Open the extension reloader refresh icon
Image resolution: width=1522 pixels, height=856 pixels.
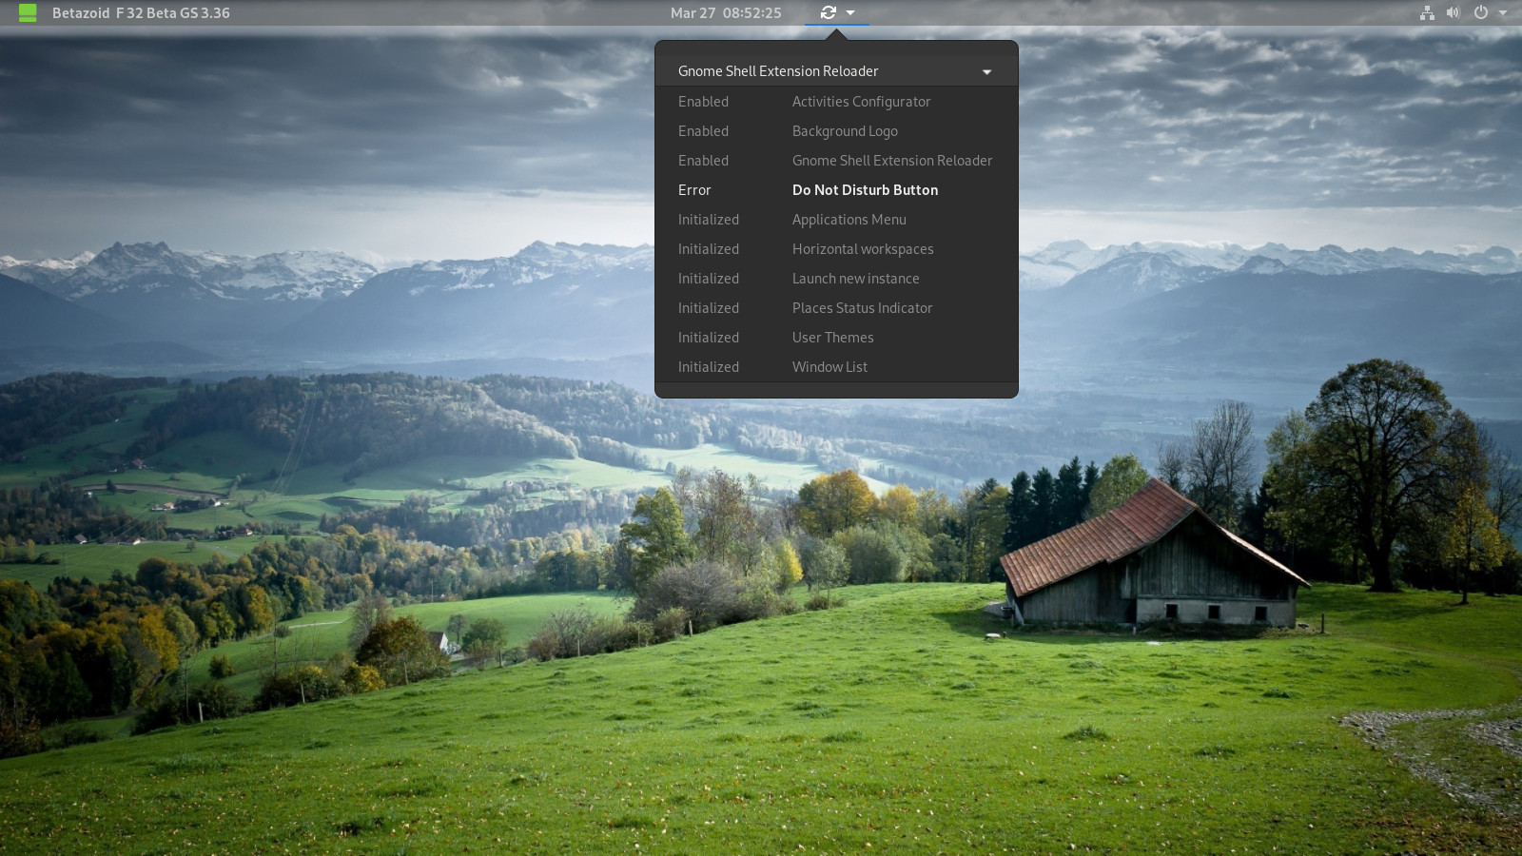(829, 12)
